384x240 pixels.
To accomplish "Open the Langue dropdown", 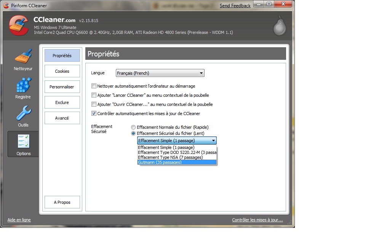I will click(x=160, y=73).
